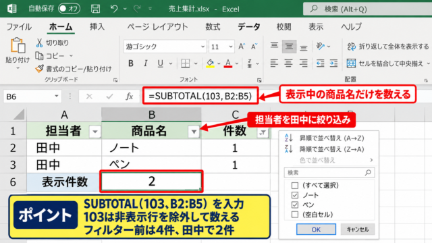432x243 pixels.
Task: Click the Borders grid icon
Action: 186,63
